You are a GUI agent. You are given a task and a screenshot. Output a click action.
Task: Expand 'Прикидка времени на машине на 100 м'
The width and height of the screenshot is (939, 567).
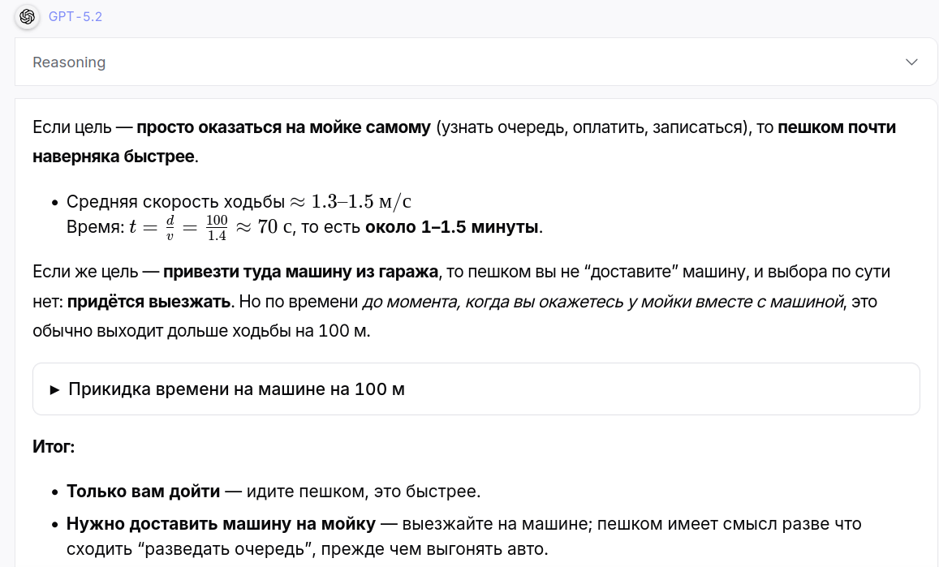(x=236, y=389)
